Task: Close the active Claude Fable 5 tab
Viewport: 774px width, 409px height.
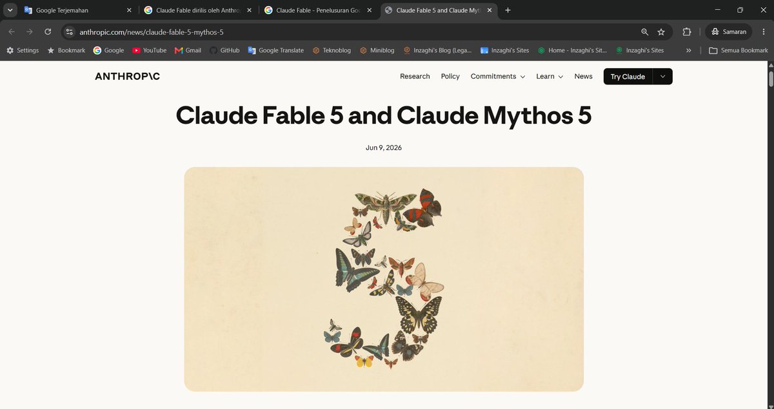Action: tap(490, 10)
